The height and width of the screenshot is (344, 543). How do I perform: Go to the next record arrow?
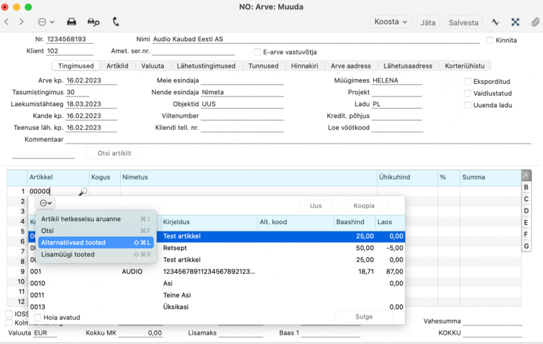[x=21, y=22]
